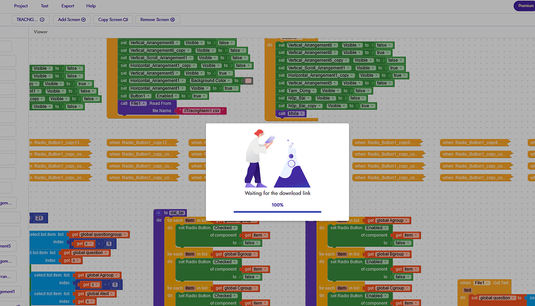
Task: Click the download progress bar in the dialog
Action: (277, 212)
